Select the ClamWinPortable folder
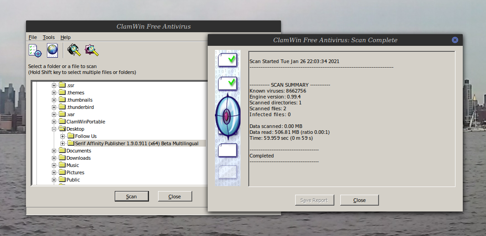This screenshot has width=486, height=236. pyautogui.click(x=86, y=122)
